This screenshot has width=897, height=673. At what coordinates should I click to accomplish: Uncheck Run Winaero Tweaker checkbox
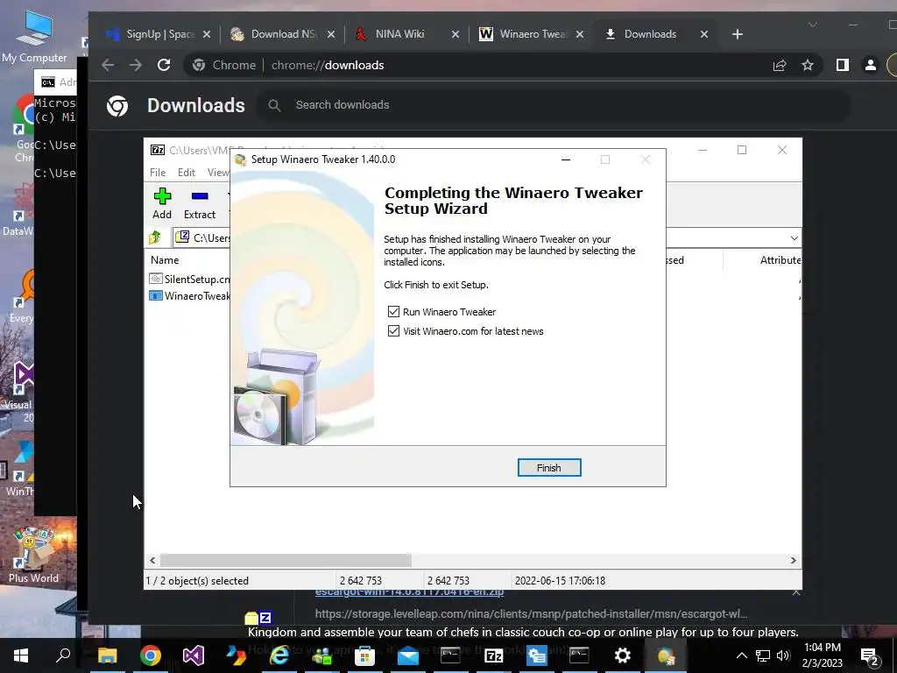click(393, 311)
